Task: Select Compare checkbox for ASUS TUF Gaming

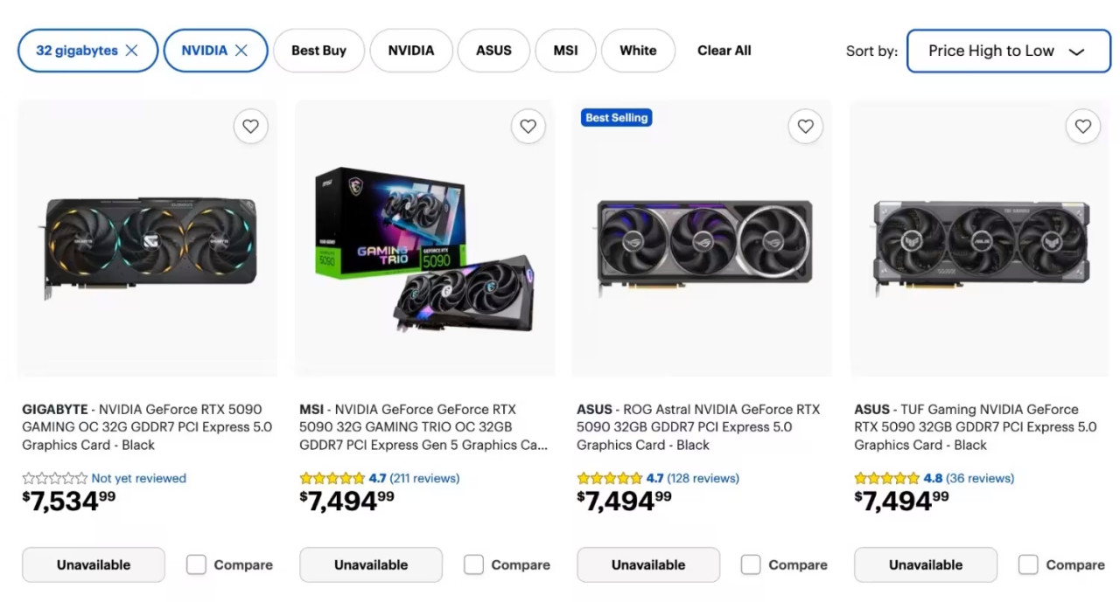Action: (1028, 564)
